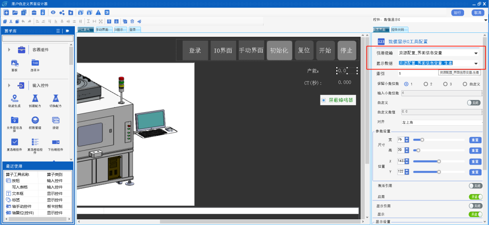Click the select-all checkmark toolbar icon
This screenshot has width=489, height=225.
(x=125, y=21)
